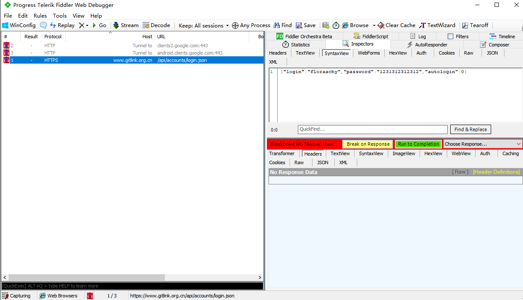Switch to the FiddlerScript tab

click(x=371, y=37)
